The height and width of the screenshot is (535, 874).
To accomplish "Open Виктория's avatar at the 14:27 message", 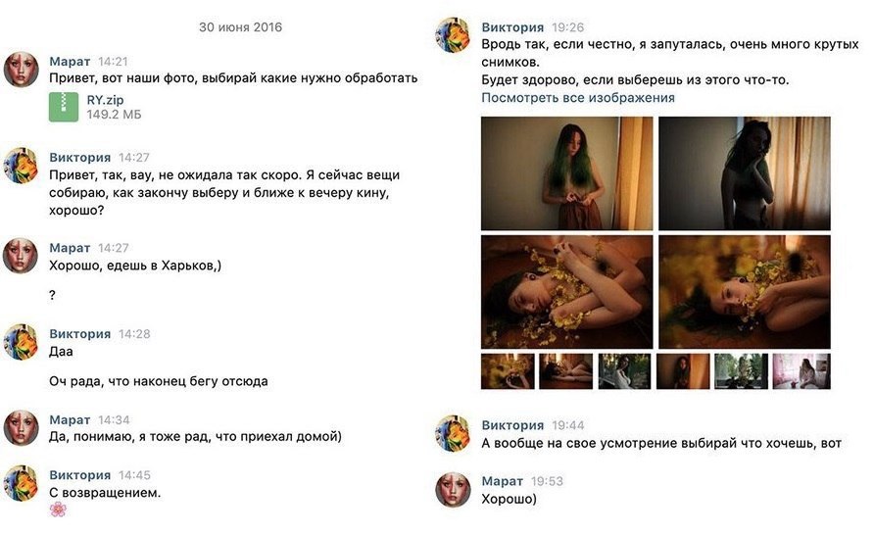I will [x=21, y=166].
